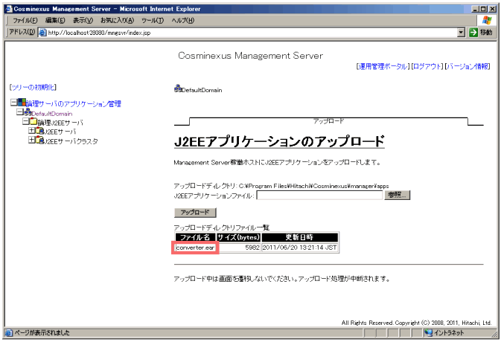501x342 pixels.
Task: Open the 運用管理ポータル link
Action: pyautogui.click(x=383, y=66)
